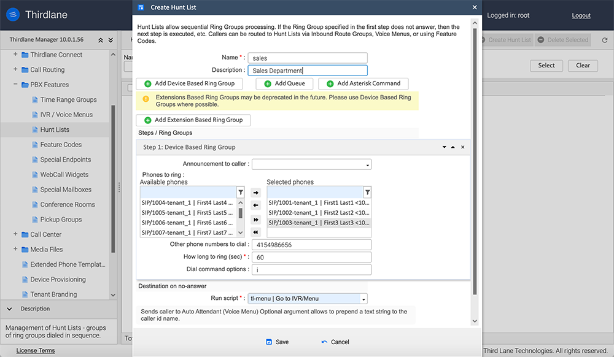Expand the Call Center tree folder
This screenshot has height=357, width=614.
(x=15, y=234)
